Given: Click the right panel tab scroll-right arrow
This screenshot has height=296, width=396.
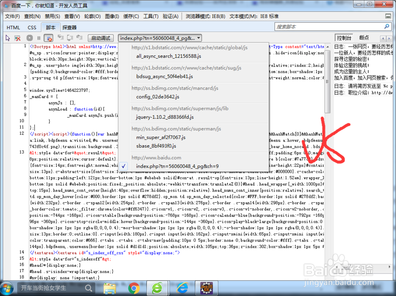Looking at the screenshot, I should pyautogui.click(x=389, y=38).
